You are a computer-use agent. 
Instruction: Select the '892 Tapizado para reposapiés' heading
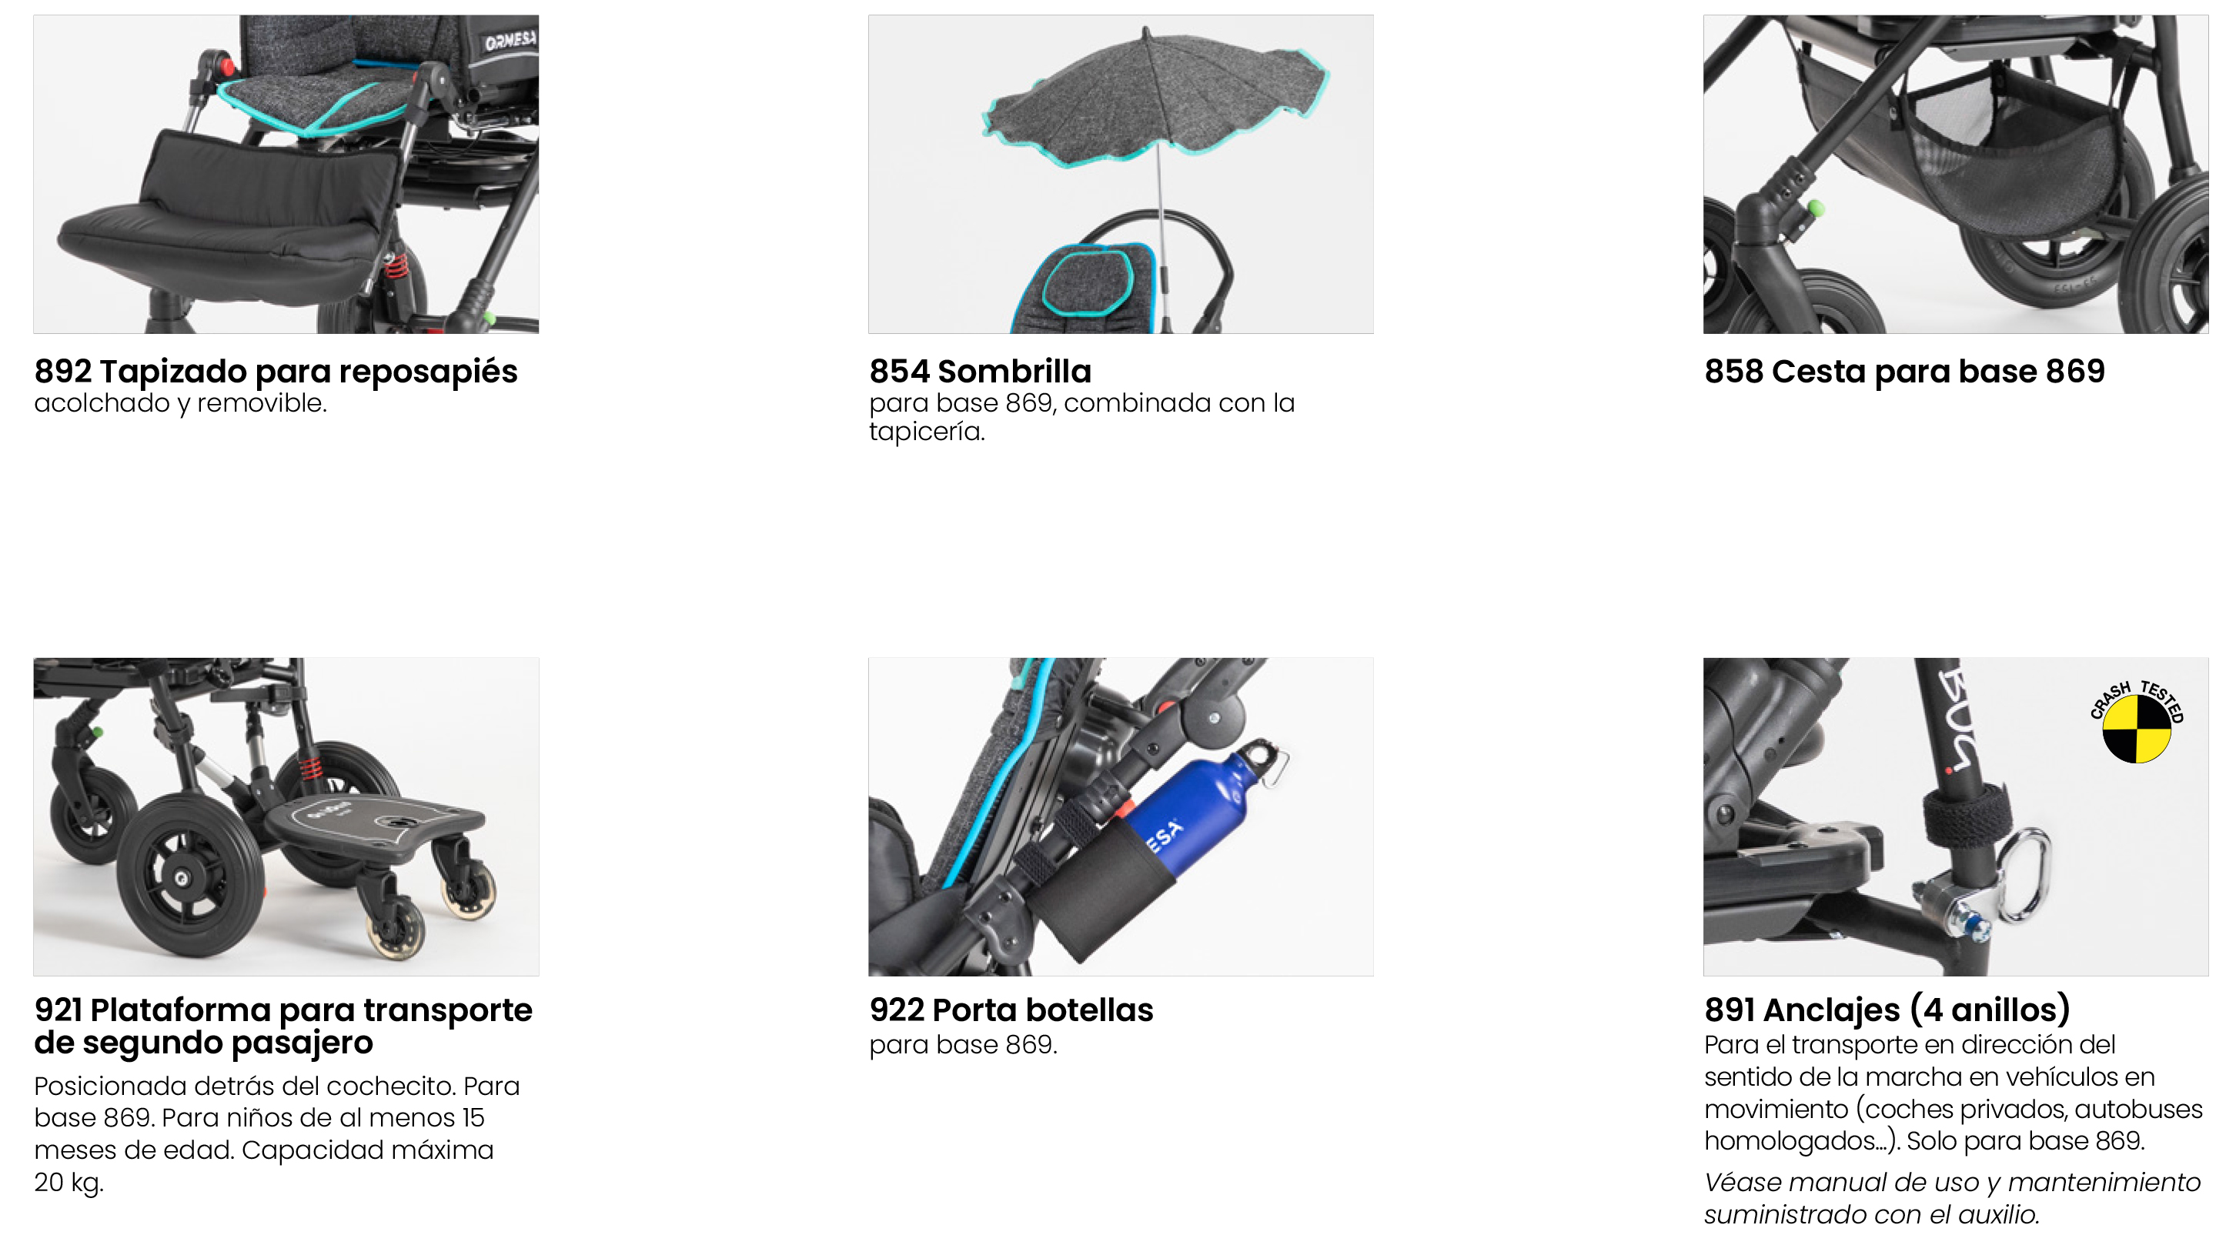click(276, 372)
